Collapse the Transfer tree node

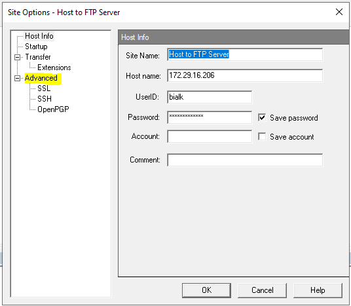pos(17,58)
